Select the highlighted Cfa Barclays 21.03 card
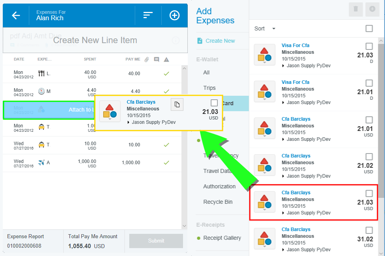Viewport: 385px width, 256px height. 312,203
